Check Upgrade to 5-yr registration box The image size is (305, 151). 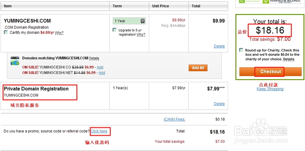click(x=115, y=30)
